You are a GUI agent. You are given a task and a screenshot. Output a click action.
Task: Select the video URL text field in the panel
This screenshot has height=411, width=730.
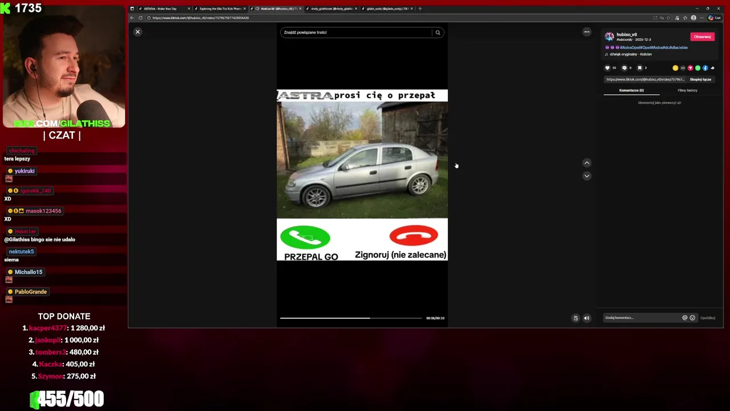coord(645,79)
